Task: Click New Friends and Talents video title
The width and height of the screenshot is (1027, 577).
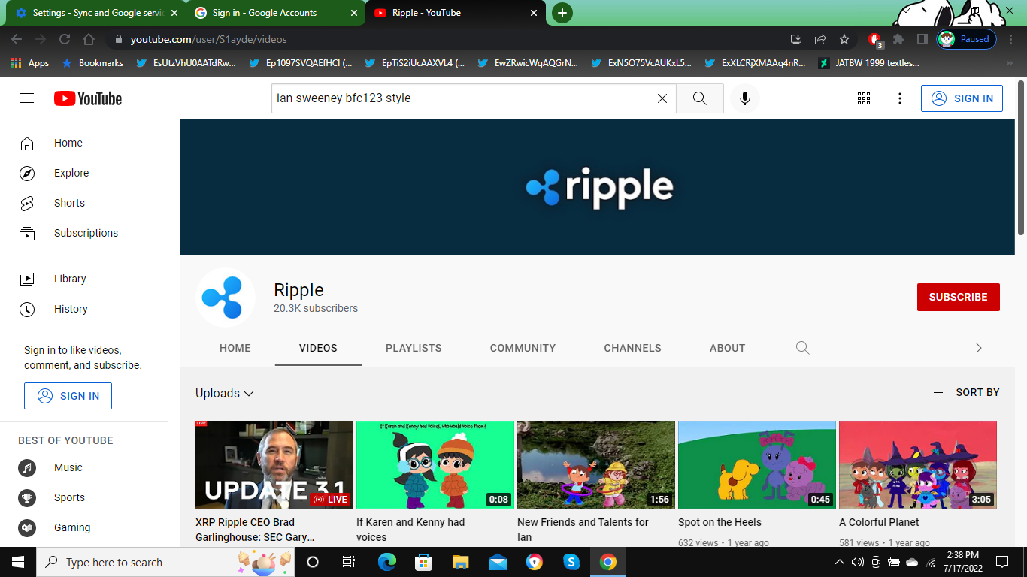Action: 583,530
